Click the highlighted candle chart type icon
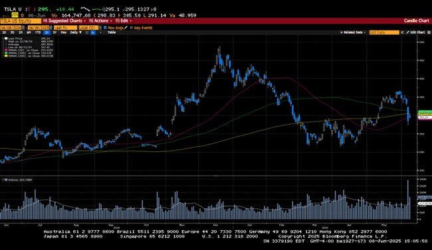The height and width of the screenshot is (250, 432). pyautogui.click(x=93, y=32)
